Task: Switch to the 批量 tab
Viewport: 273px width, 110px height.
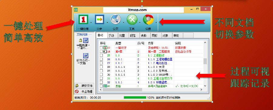Action: pyautogui.click(x=123, y=36)
